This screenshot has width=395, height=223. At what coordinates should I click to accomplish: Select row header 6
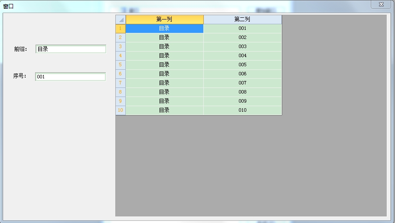pos(121,74)
